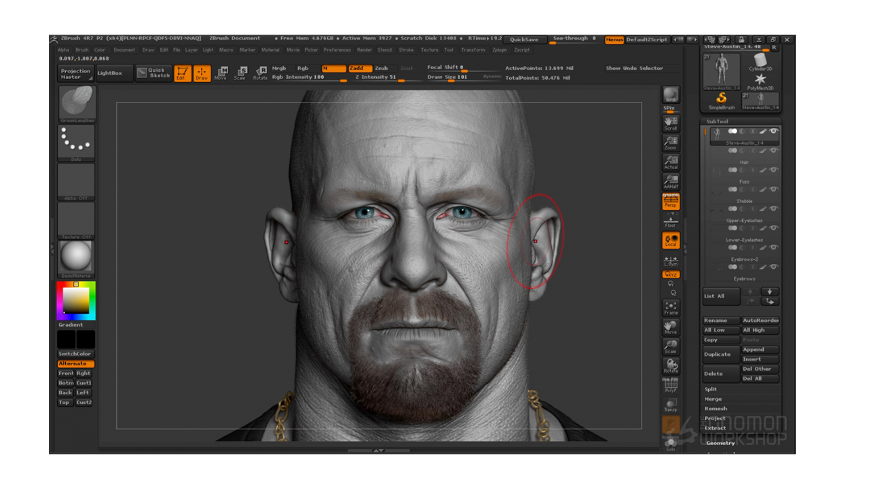The width and height of the screenshot is (869, 489).
Task: Open the Stroke menu
Action: tap(406, 50)
